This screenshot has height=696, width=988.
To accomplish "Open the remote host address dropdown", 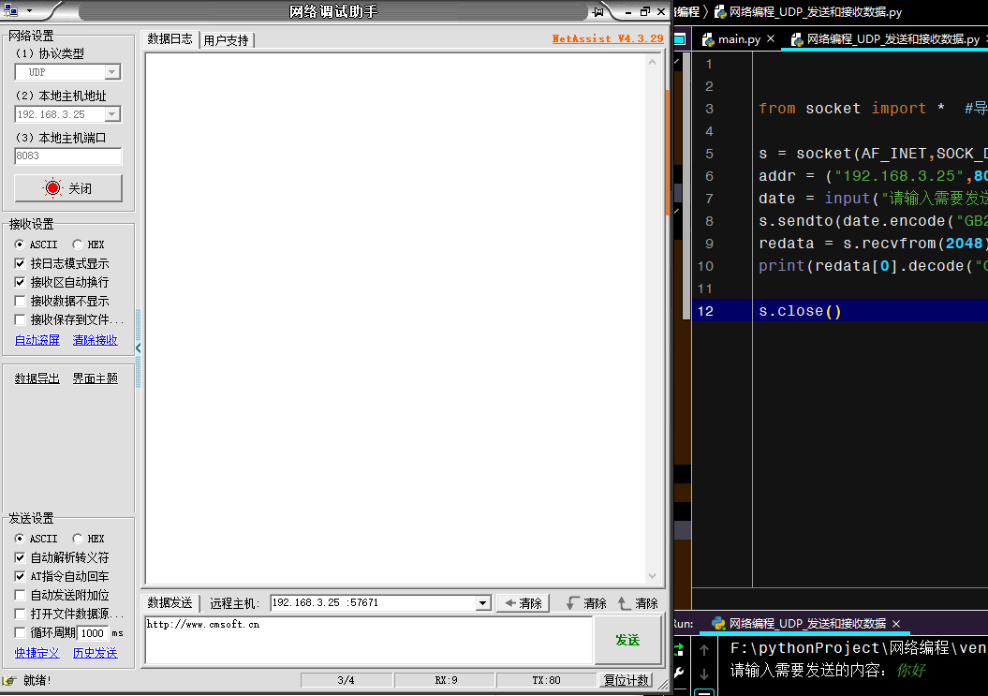I will tap(483, 602).
